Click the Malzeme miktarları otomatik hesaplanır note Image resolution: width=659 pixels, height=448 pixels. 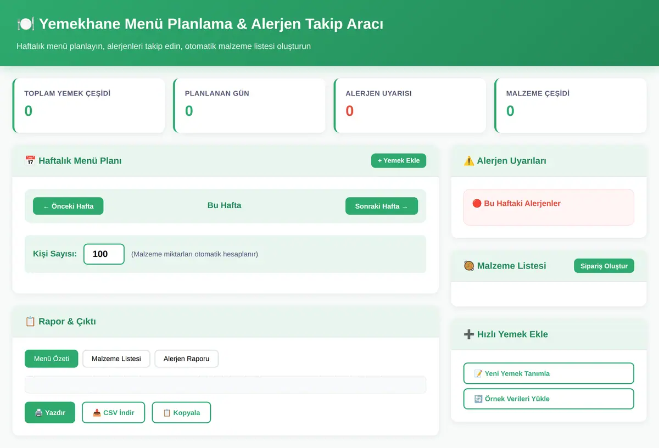click(194, 254)
